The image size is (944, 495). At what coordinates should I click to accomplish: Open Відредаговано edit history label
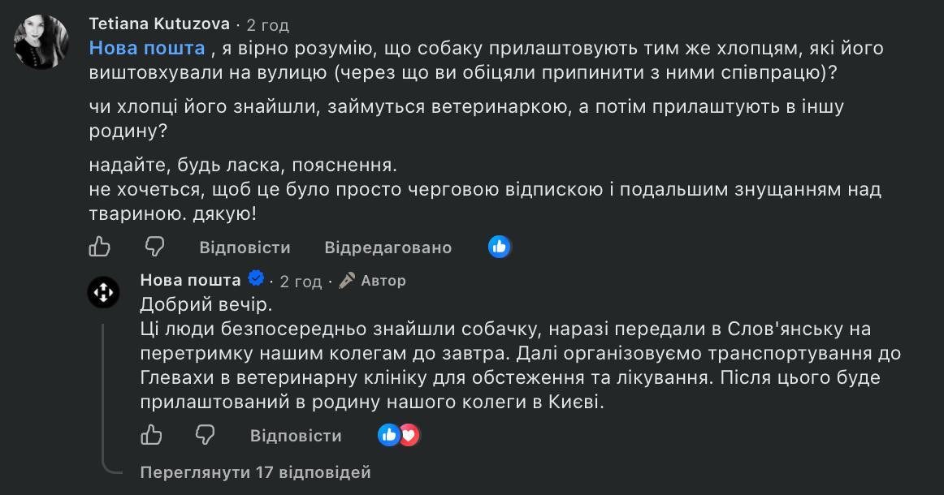coord(388,247)
